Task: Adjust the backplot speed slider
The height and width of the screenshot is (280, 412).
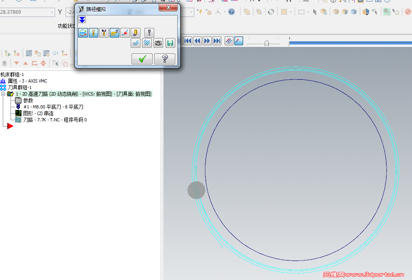Action: pyautogui.click(x=267, y=43)
